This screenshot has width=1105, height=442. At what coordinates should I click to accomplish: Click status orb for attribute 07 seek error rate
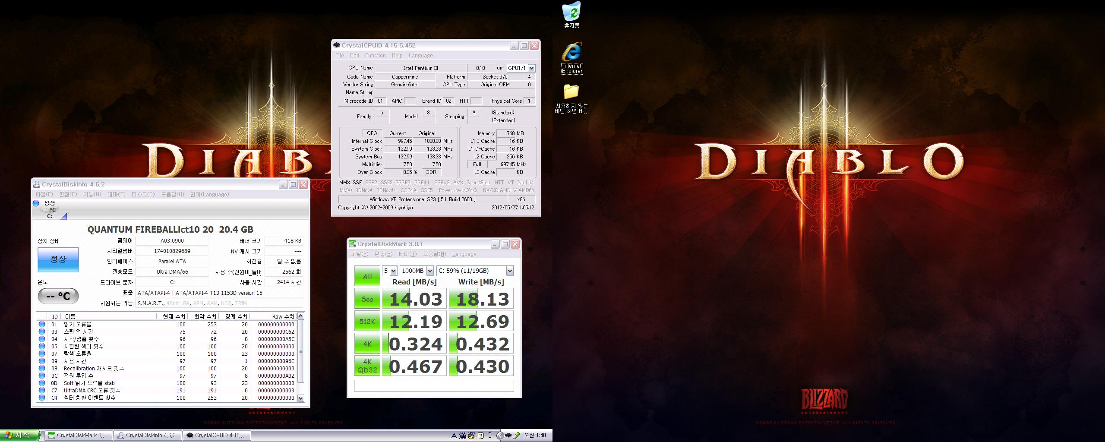42,354
